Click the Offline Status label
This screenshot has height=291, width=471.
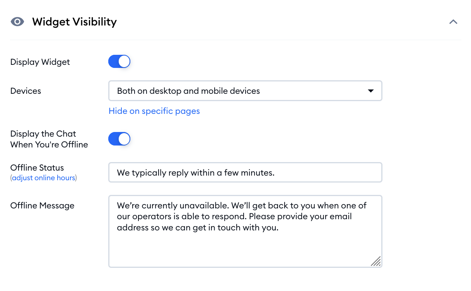[x=37, y=168]
